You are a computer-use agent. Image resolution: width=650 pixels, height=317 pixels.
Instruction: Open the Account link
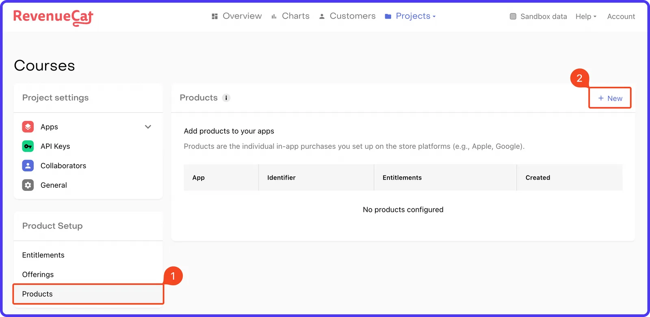click(621, 17)
